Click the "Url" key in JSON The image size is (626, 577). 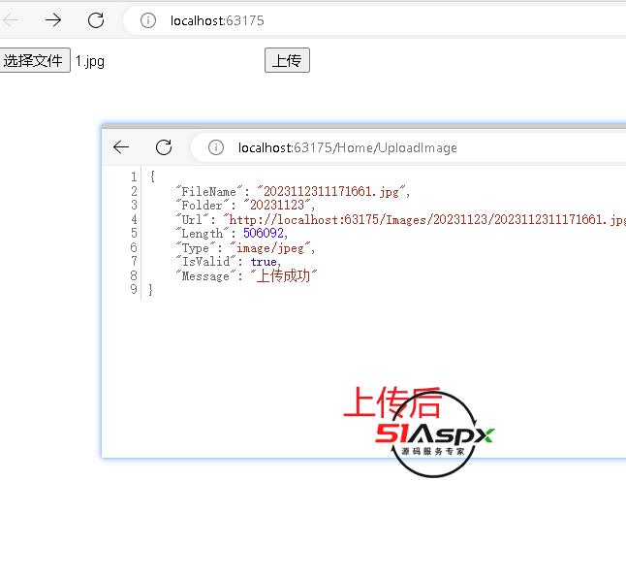192,219
